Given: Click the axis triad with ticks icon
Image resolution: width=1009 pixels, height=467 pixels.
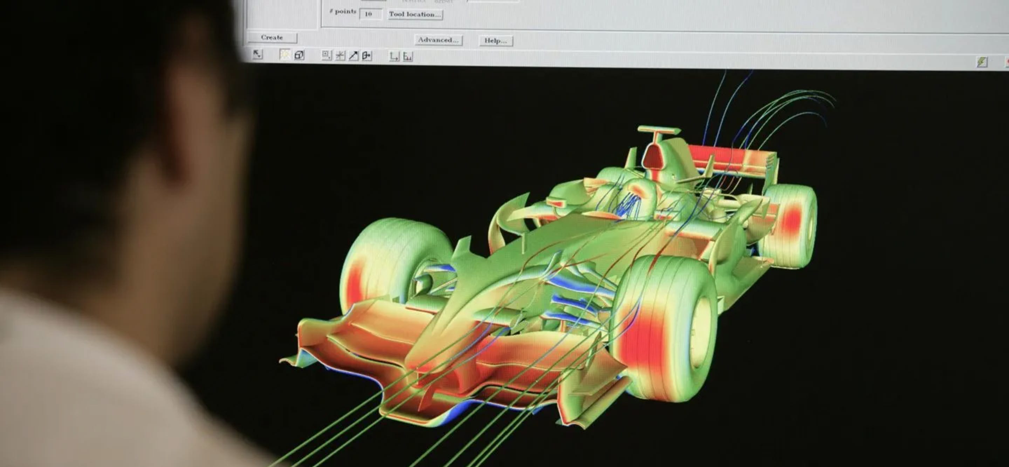Looking at the screenshot, I should (x=408, y=57).
